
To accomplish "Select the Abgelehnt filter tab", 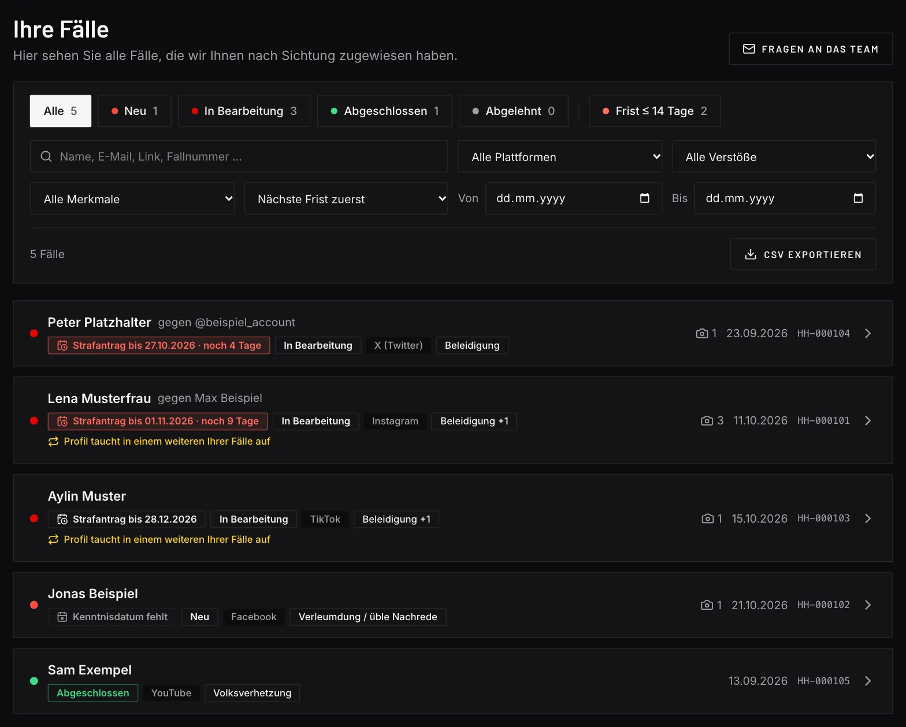I will point(514,111).
